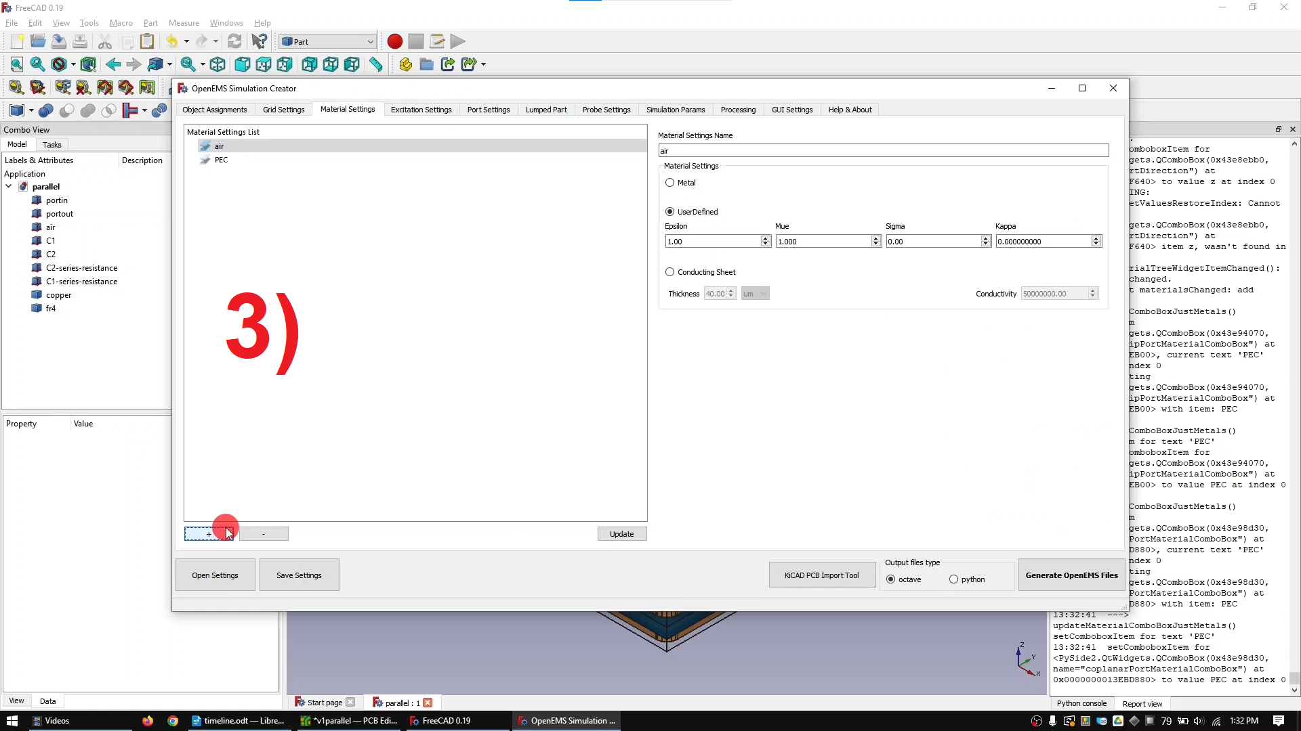The width and height of the screenshot is (1301, 731).
Task: Click the KiCAD PCB Import Tool button
Action: click(x=822, y=575)
